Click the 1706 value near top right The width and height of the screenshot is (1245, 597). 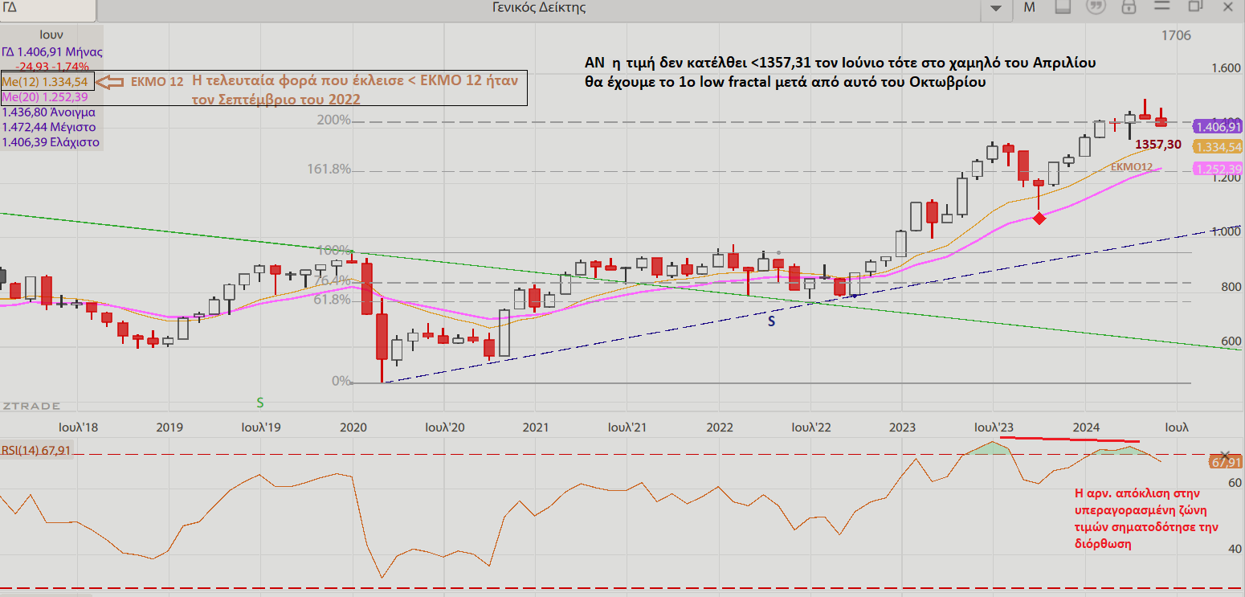click(1177, 35)
